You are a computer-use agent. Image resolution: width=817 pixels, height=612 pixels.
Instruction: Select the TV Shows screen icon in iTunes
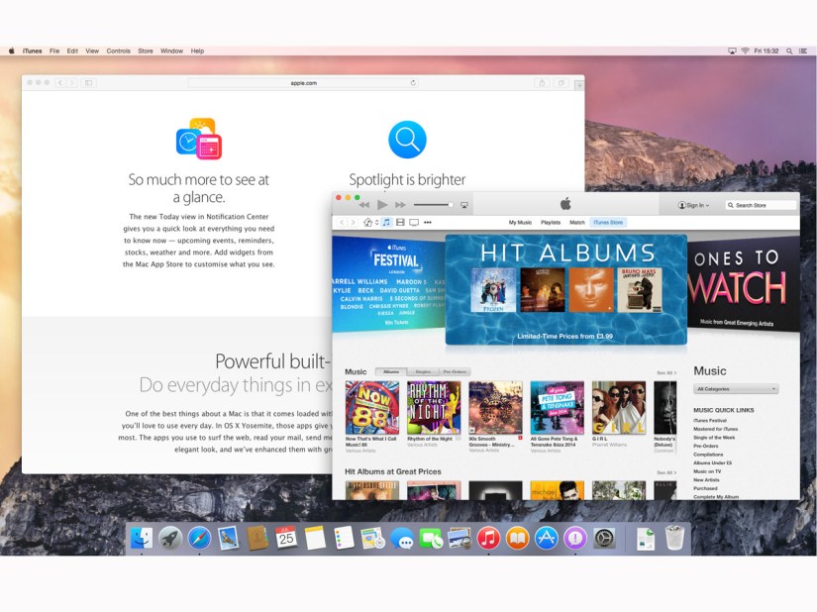(414, 223)
